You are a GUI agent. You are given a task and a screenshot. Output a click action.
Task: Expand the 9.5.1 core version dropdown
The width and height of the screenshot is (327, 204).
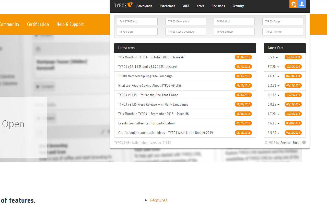tap(273, 57)
